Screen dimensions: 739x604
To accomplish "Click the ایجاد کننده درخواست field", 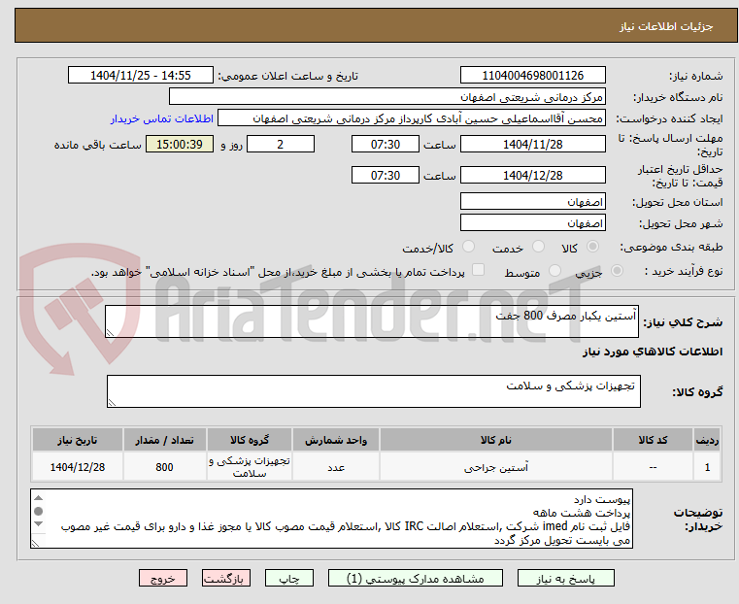I will [411, 118].
